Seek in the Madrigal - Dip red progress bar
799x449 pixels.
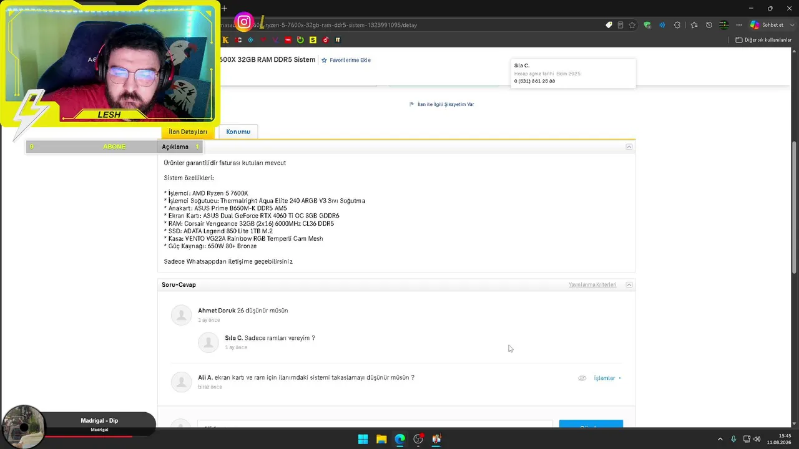99,436
